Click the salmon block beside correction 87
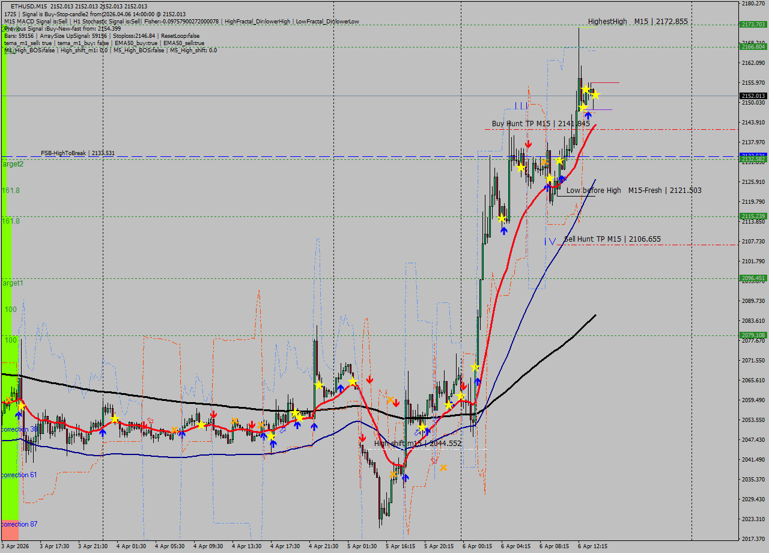 pos(10,529)
